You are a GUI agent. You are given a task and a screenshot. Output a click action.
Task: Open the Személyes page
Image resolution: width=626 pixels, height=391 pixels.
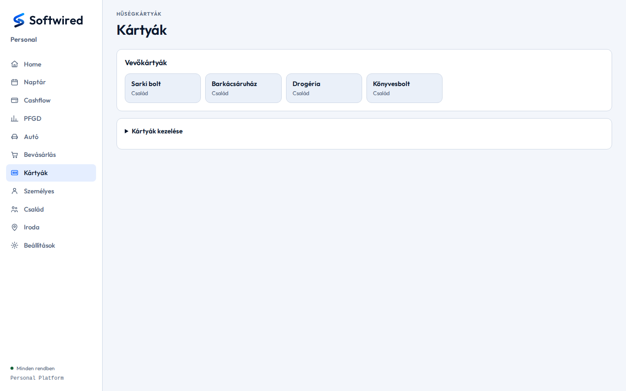pyautogui.click(x=51, y=191)
